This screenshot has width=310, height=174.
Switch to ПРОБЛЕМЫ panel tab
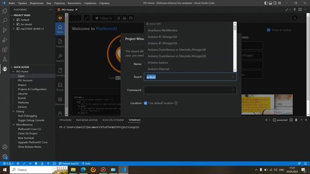click(65, 120)
